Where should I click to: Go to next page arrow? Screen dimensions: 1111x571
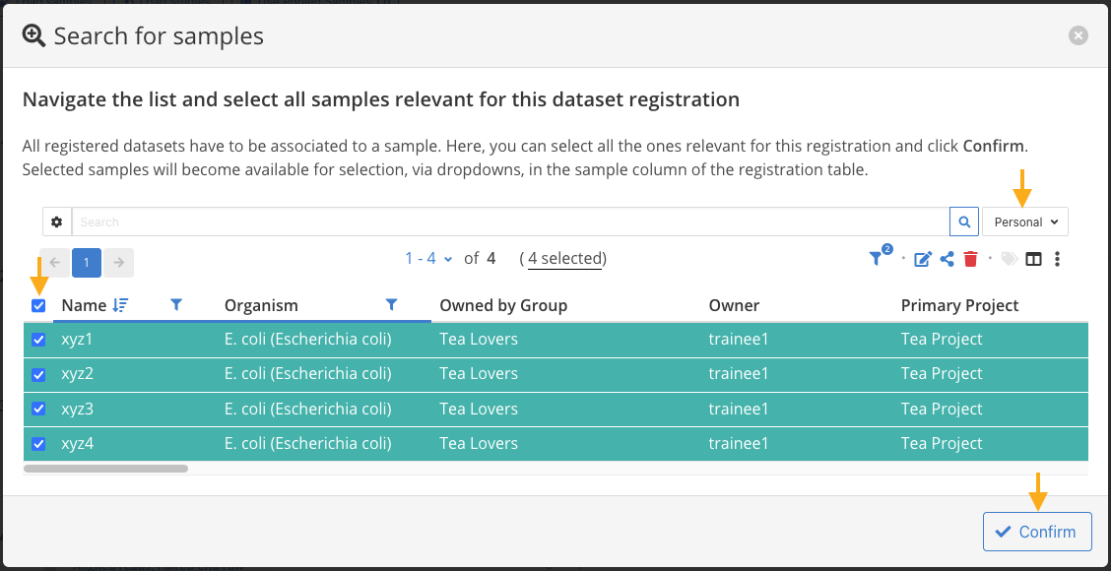[118, 262]
